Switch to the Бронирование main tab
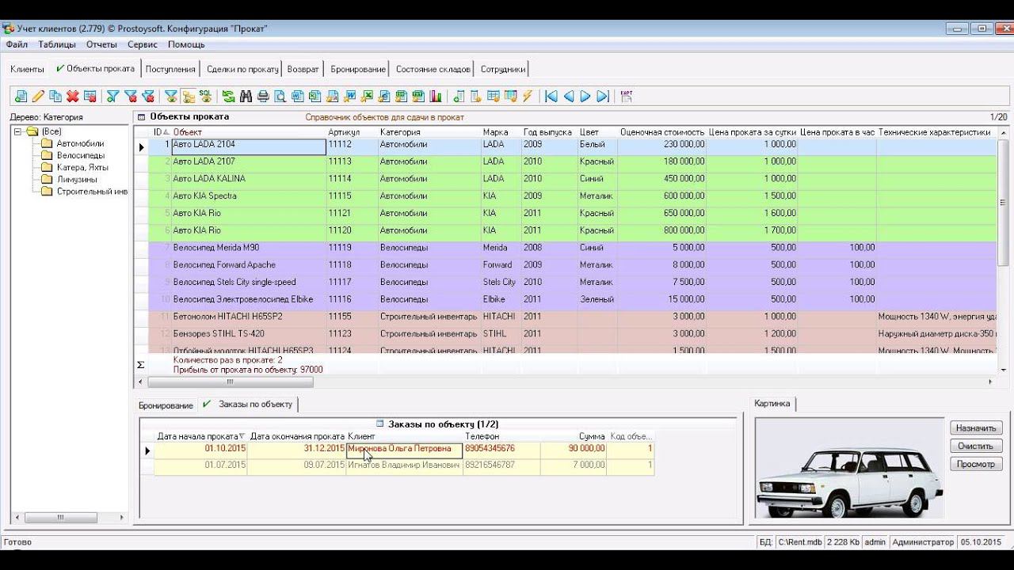The height and width of the screenshot is (570, 1014). [358, 69]
